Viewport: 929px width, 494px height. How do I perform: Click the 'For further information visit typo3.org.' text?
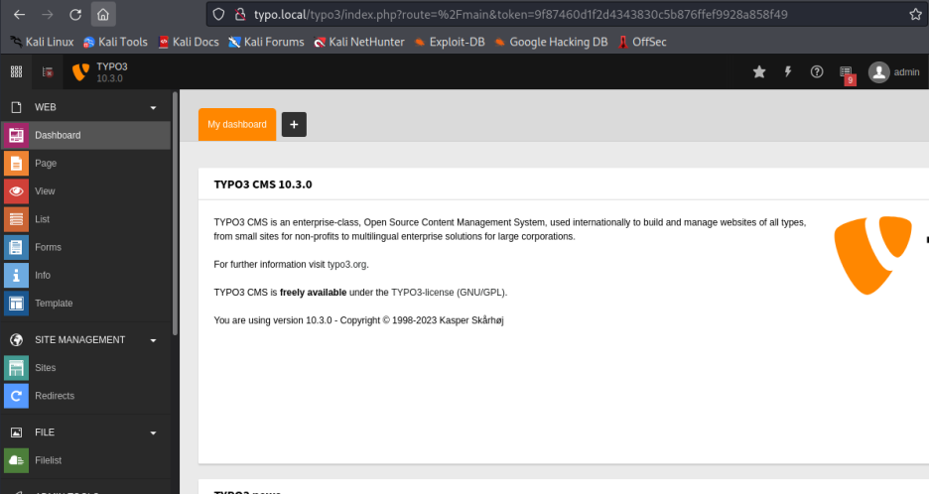291,264
